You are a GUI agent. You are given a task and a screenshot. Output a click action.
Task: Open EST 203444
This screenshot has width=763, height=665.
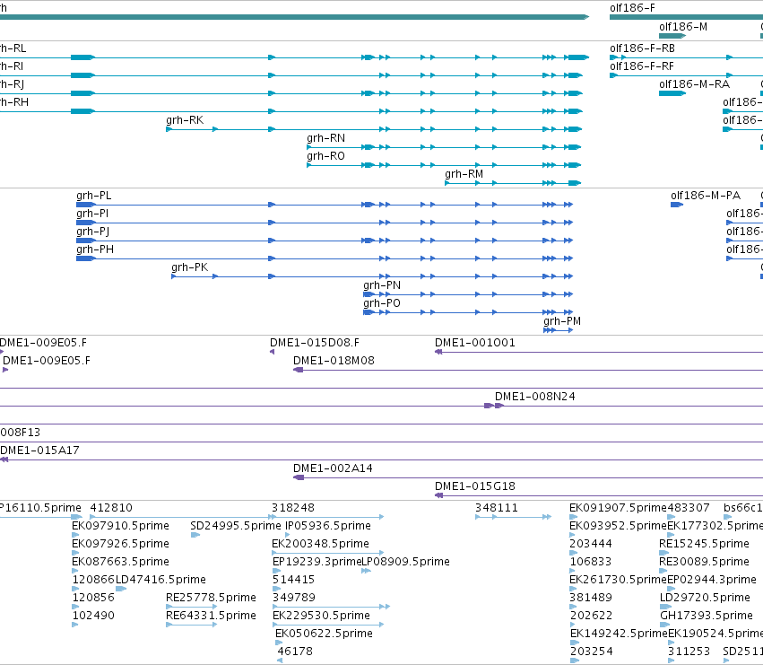(591, 544)
